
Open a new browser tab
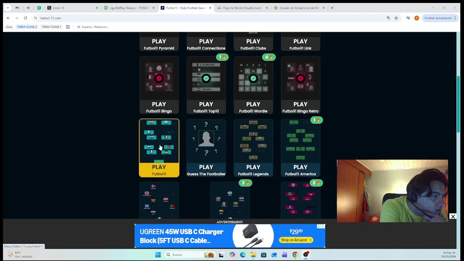coord(332,8)
